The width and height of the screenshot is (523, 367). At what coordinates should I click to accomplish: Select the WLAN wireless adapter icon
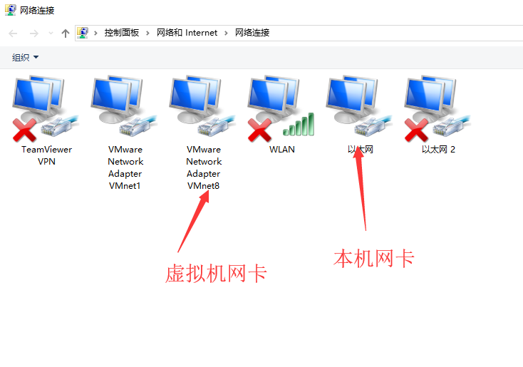click(281, 109)
